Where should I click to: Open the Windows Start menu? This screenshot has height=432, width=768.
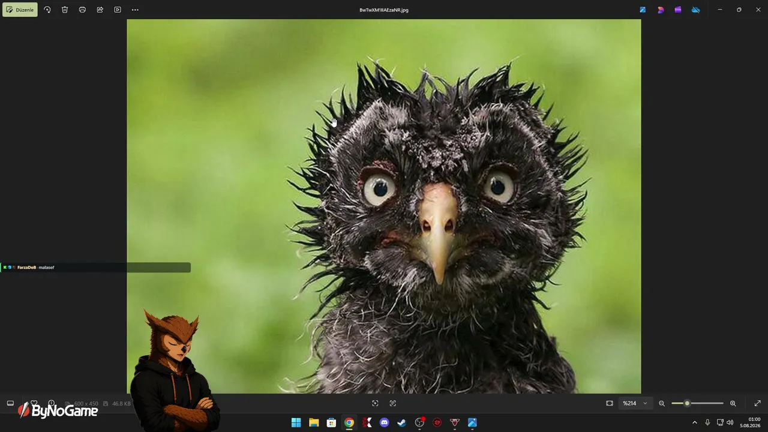[x=296, y=422]
